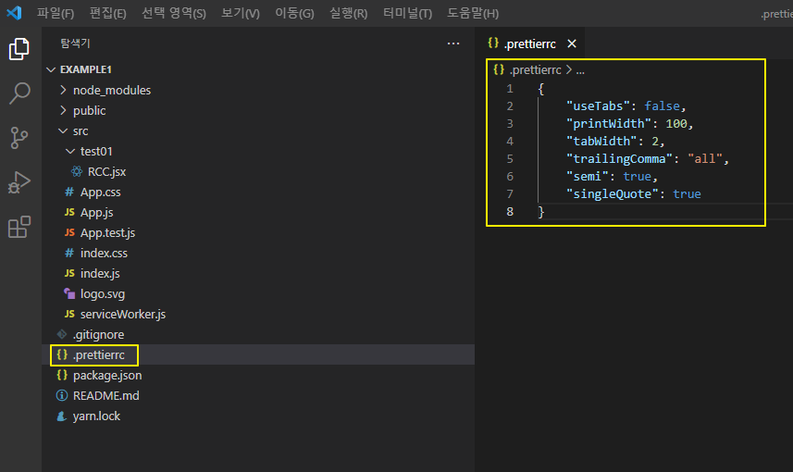Open package.json file

tap(258, 376)
